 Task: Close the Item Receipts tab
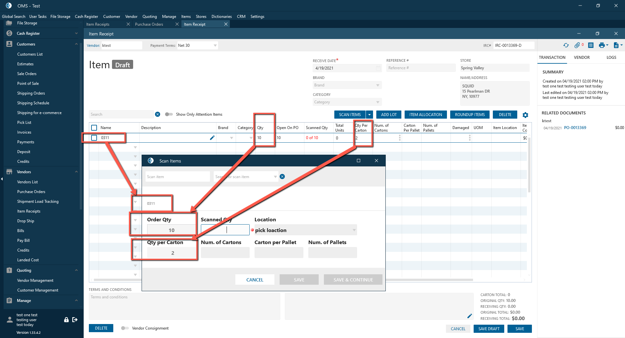128,24
